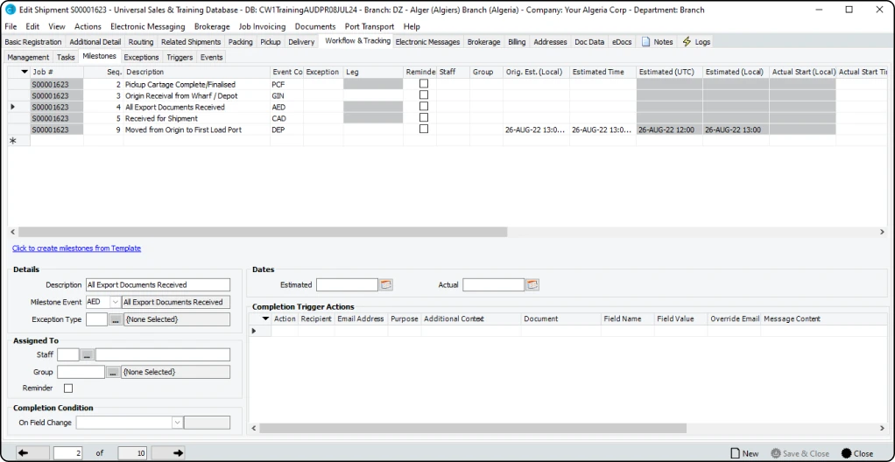The image size is (895, 462).
Task: Click the New button at bottom
Action: click(744, 453)
